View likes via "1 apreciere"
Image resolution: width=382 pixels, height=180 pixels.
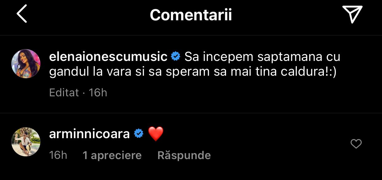[112, 155]
